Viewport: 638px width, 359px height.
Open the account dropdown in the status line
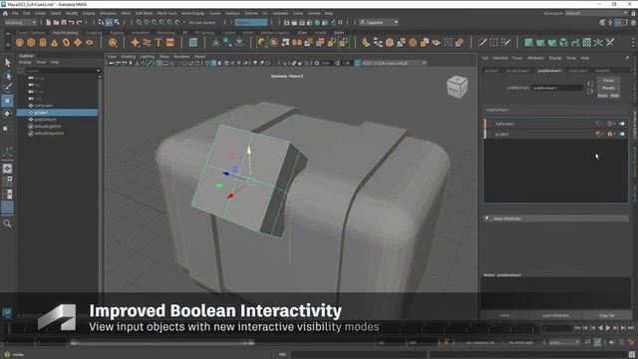click(x=379, y=22)
